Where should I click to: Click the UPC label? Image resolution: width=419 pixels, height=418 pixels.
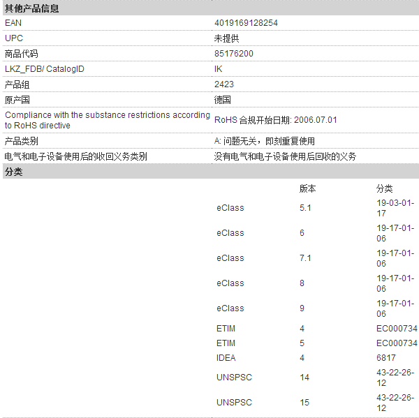pos(14,38)
